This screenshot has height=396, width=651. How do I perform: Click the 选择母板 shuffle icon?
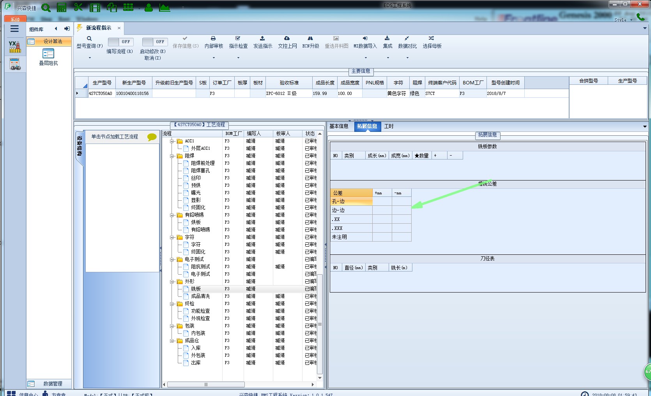432,39
